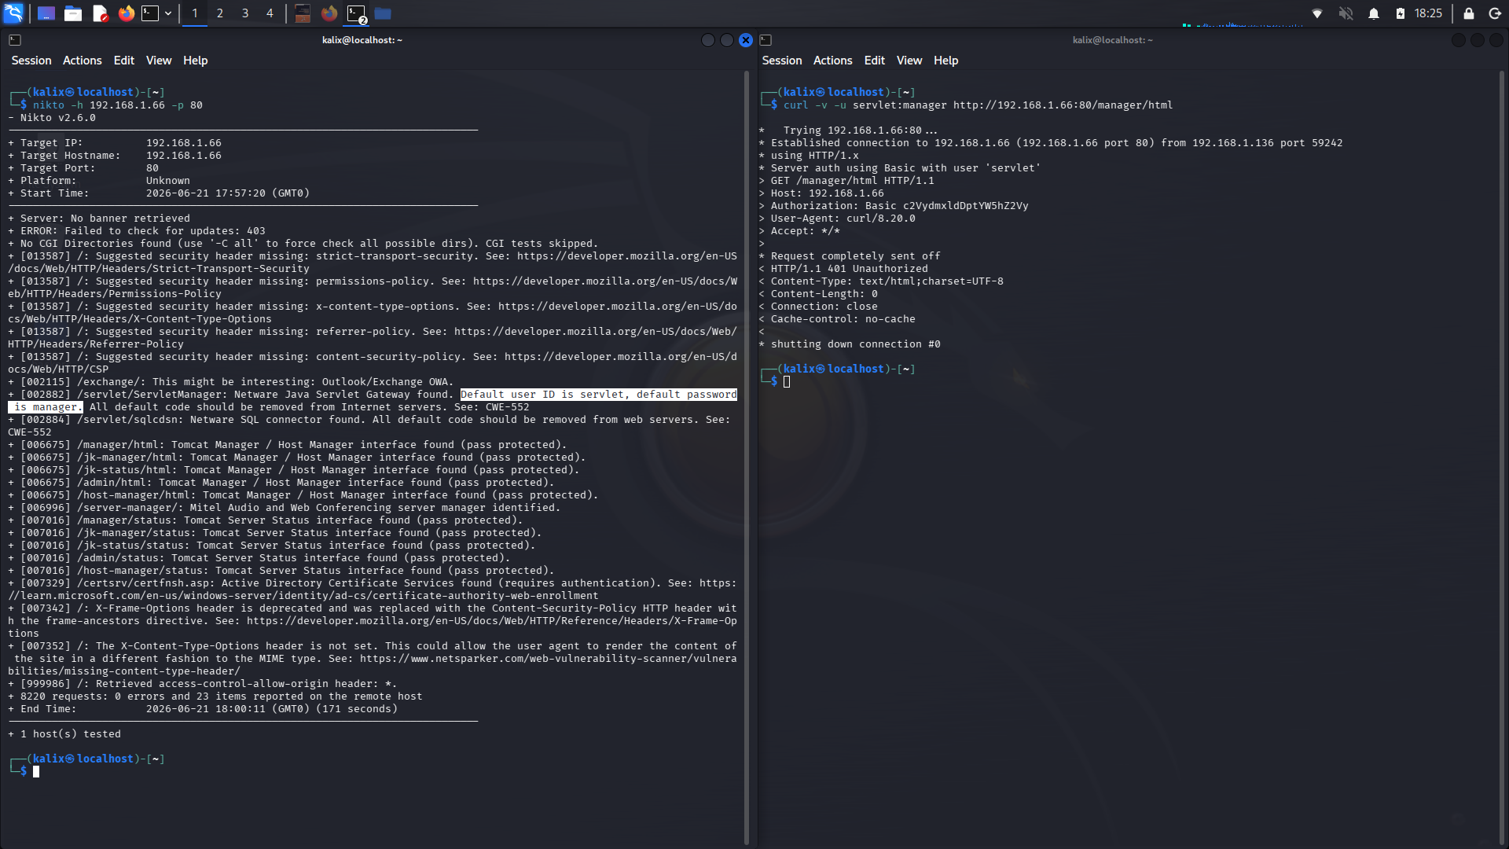Open the network status tray icon

pos(1317,13)
